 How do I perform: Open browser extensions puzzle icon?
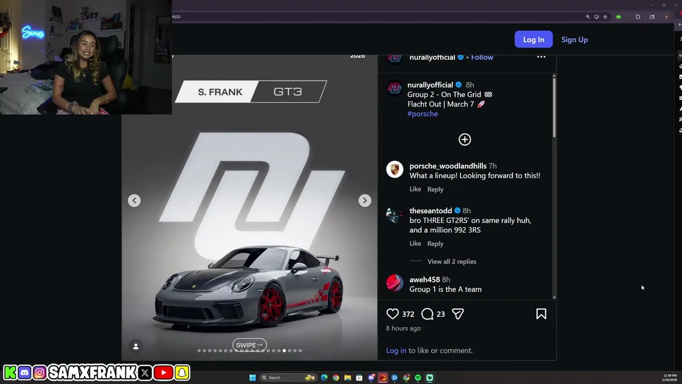(x=638, y=17)
